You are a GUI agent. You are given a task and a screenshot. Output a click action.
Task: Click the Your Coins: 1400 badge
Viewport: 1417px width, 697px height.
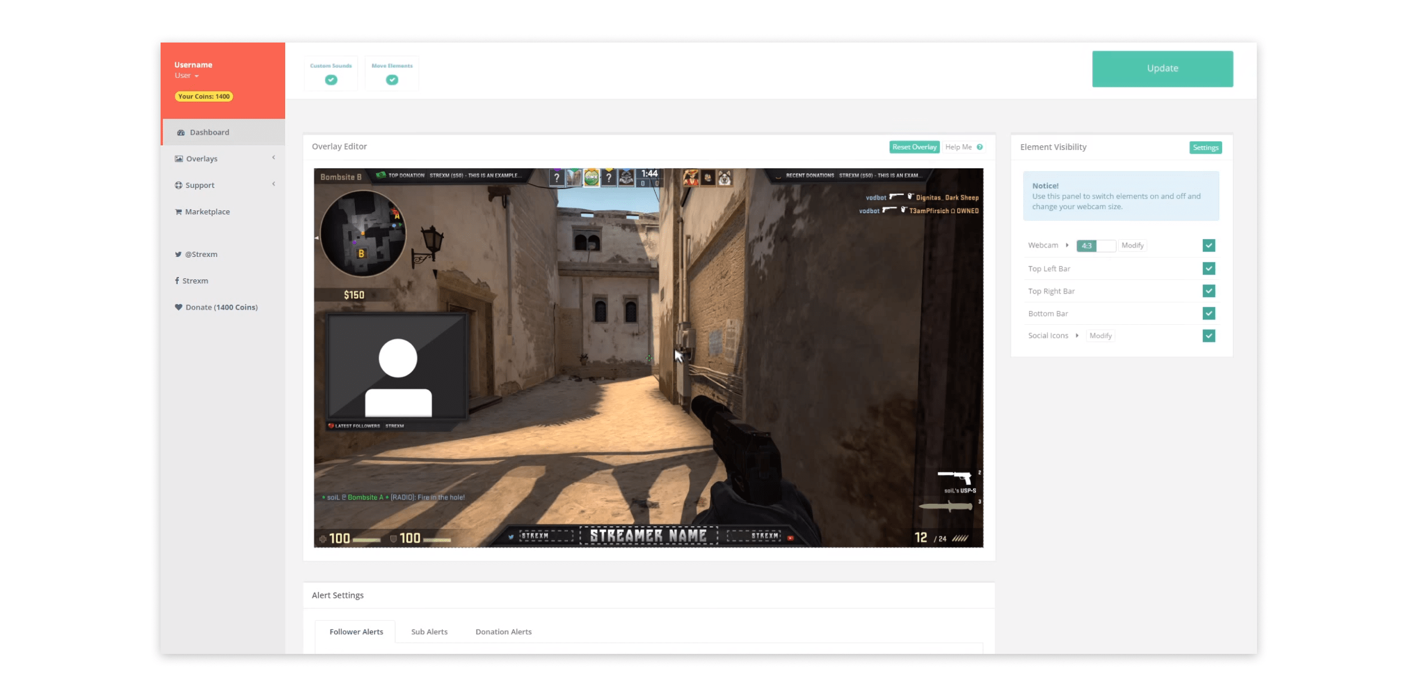(x=204, y=97)
